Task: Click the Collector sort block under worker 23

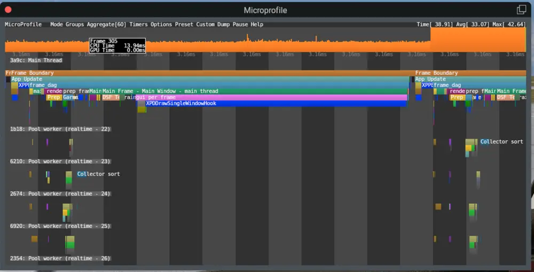Action: (98, 174)
